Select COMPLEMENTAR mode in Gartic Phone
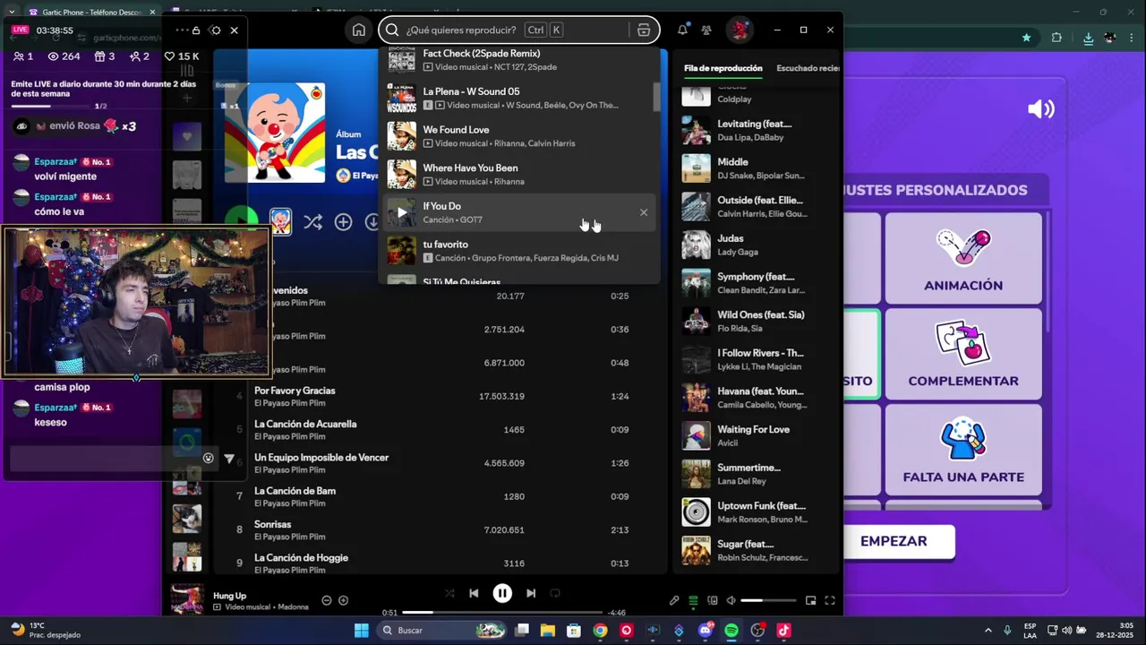 [x=963, y=355]
